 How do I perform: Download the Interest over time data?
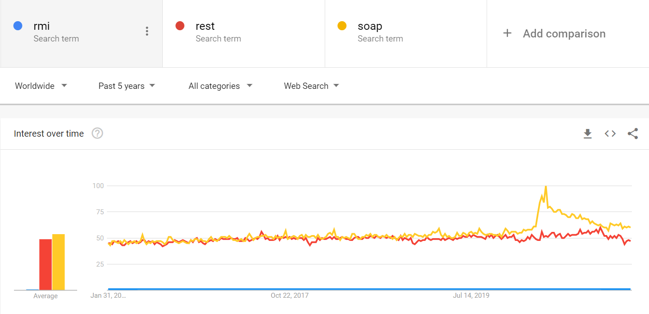point(587,134)
